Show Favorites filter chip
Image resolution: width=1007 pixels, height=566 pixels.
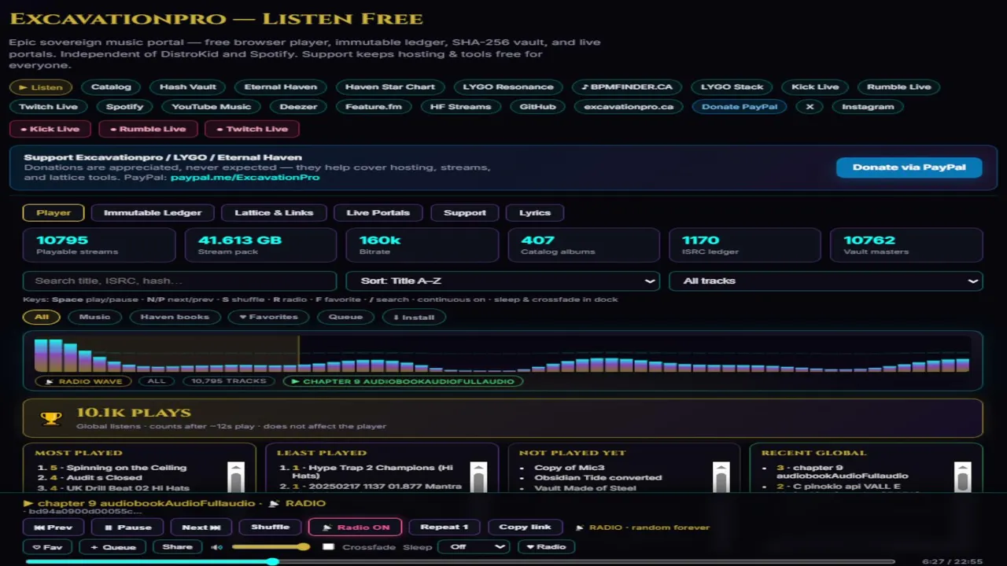point(268,317)
